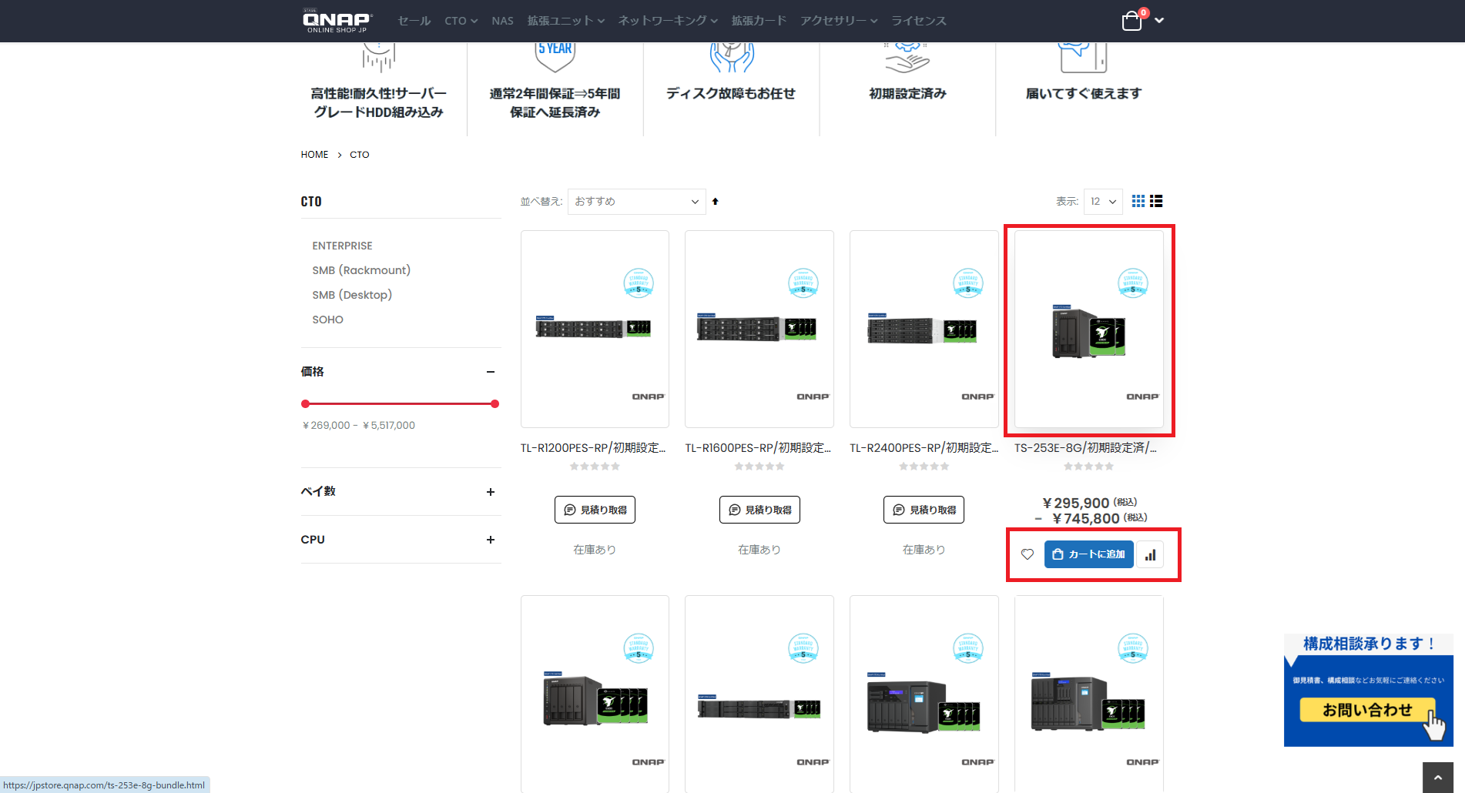Screen dimensions: 1465x793
Task: Open the ライセンス menu item
Action: (x=919, y=21)
